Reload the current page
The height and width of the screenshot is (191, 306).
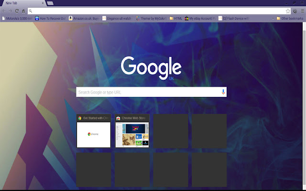point(17,11)
